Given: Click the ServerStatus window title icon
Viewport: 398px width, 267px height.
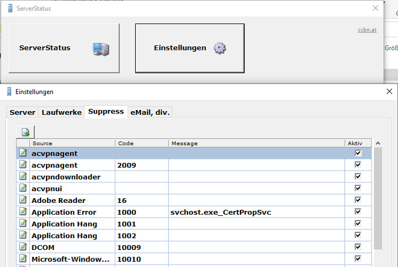Looking at the screenshot, I should 10,8.
